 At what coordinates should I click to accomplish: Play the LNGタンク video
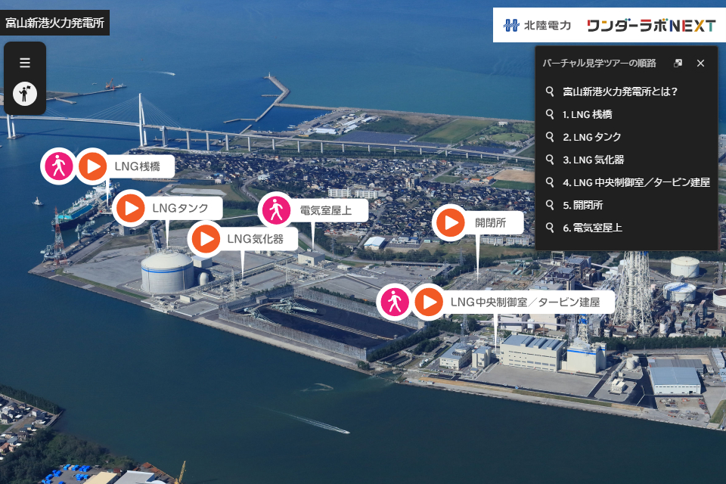pyautogui.click(x=131, y=208)
